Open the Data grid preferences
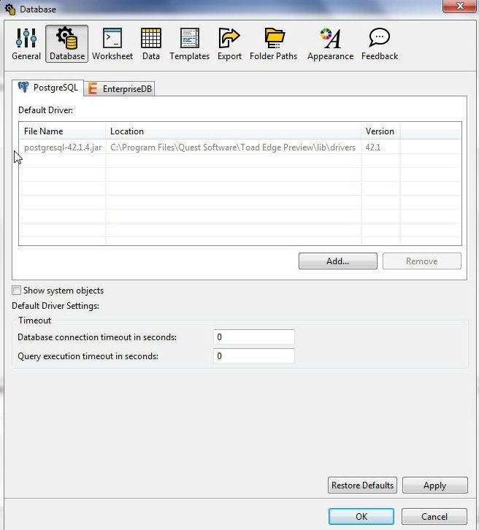The width and height of the screenshot is (479, 530). point(150,45)
